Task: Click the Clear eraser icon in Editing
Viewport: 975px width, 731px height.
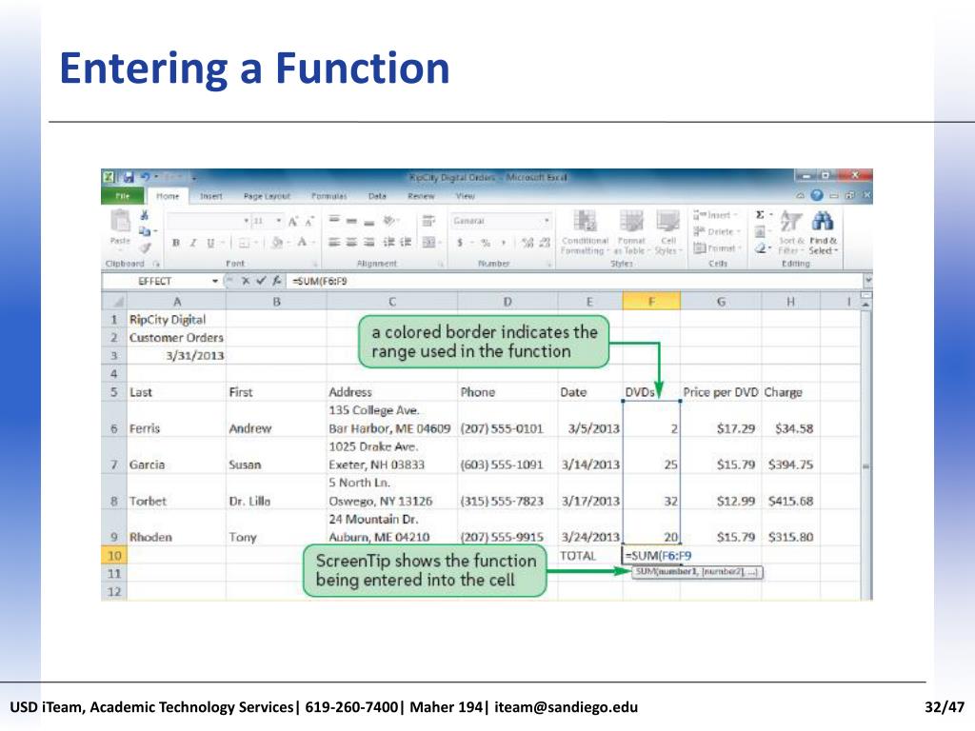Action: 761,248
